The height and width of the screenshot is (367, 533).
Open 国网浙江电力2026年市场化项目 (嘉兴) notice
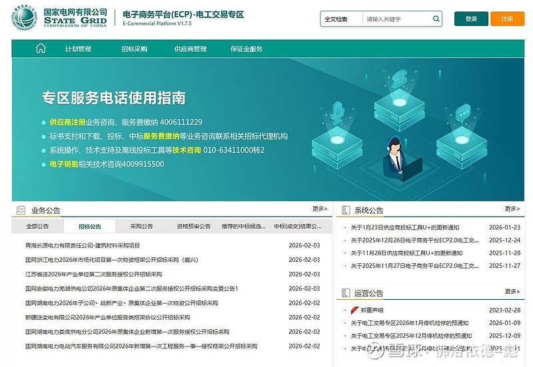coord(112,260)
